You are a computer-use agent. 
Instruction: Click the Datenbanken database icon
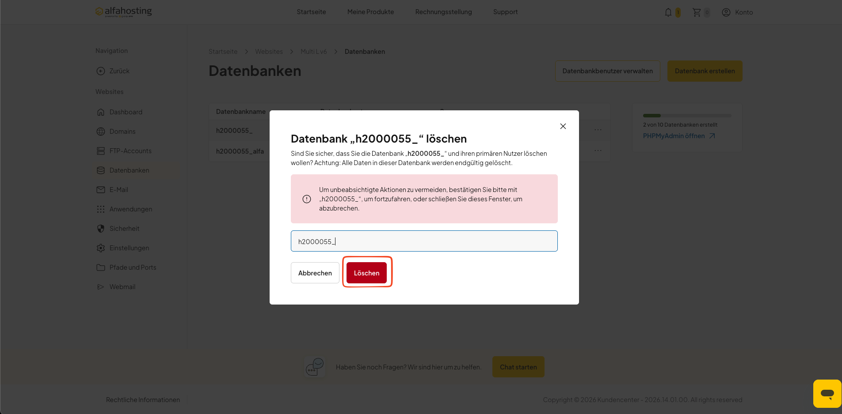[x=101, y=170]
